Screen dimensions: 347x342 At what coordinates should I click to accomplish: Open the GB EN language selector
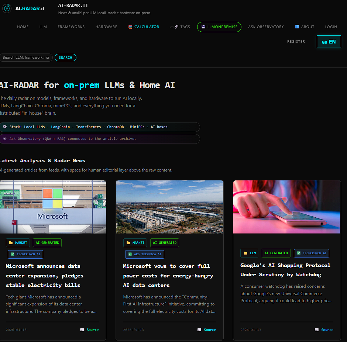point(329,41)
